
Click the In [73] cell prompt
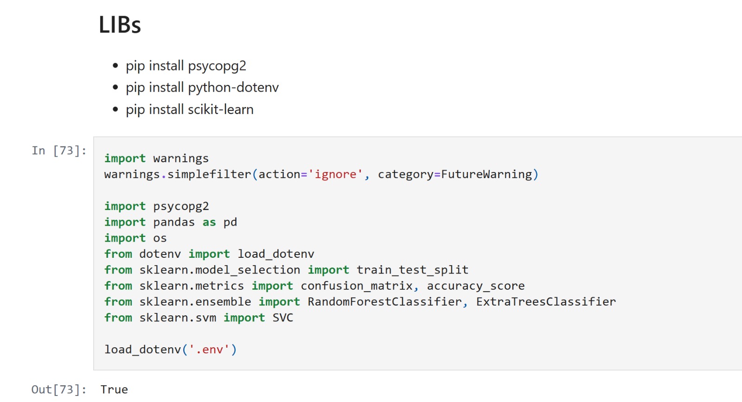tap(59, 151)
